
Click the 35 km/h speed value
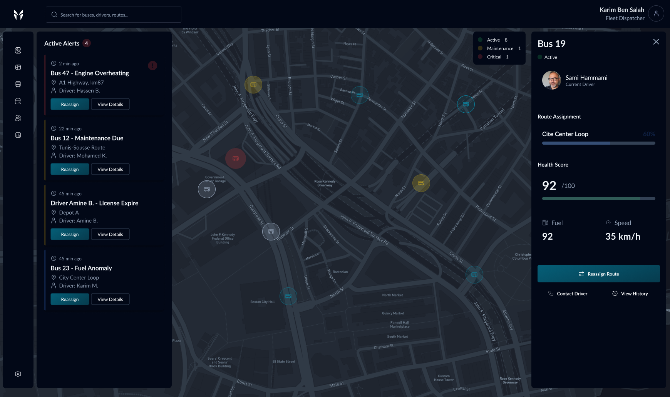point(623,237)
